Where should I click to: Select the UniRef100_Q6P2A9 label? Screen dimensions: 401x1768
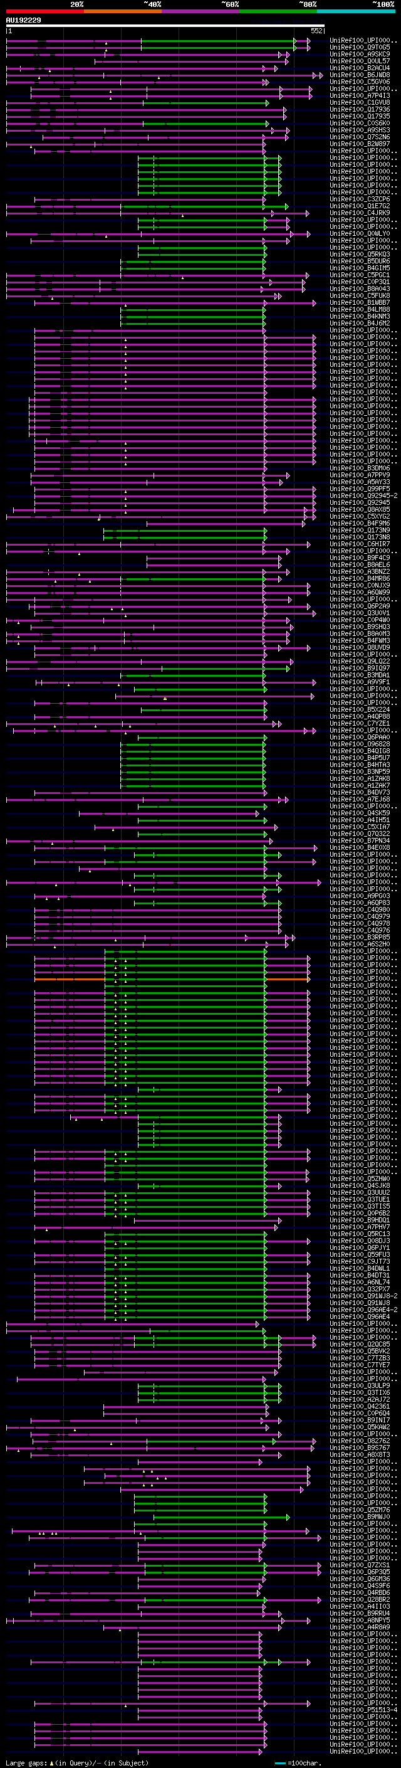(360, 606)
